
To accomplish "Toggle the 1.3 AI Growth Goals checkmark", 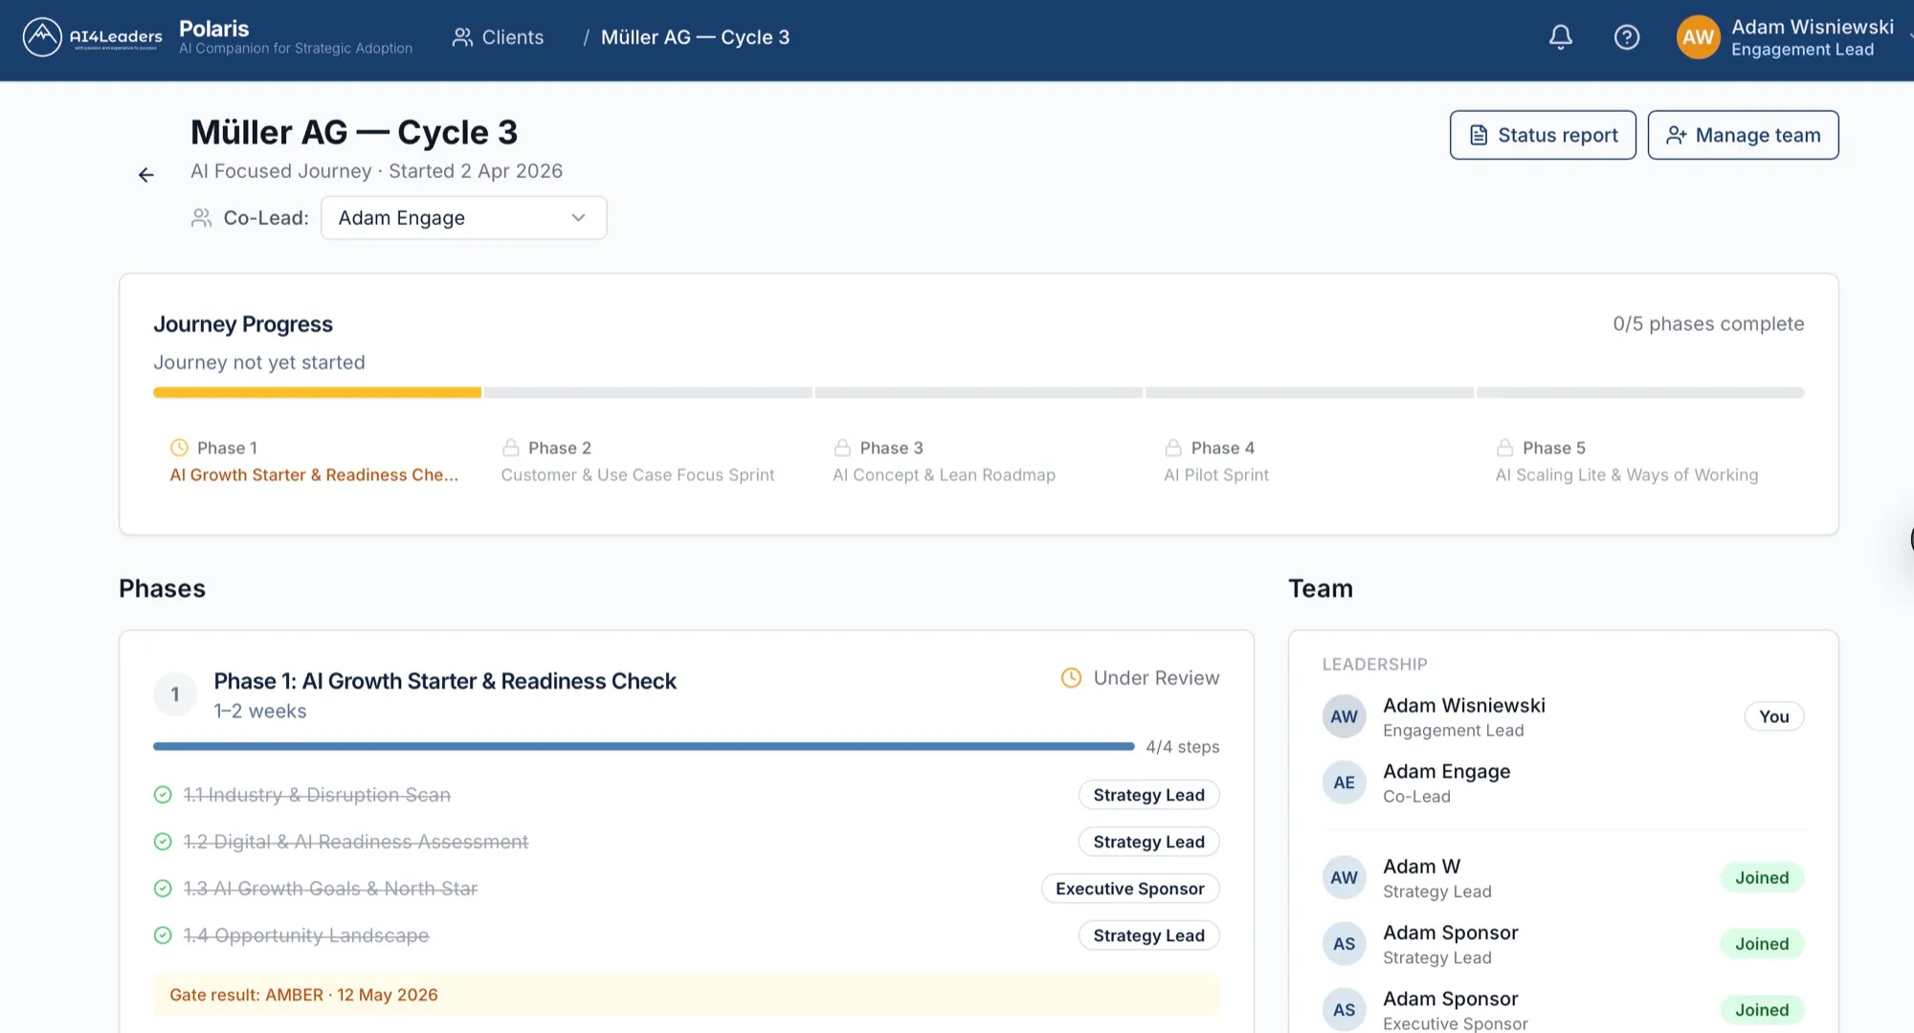I will pos(163,889).
